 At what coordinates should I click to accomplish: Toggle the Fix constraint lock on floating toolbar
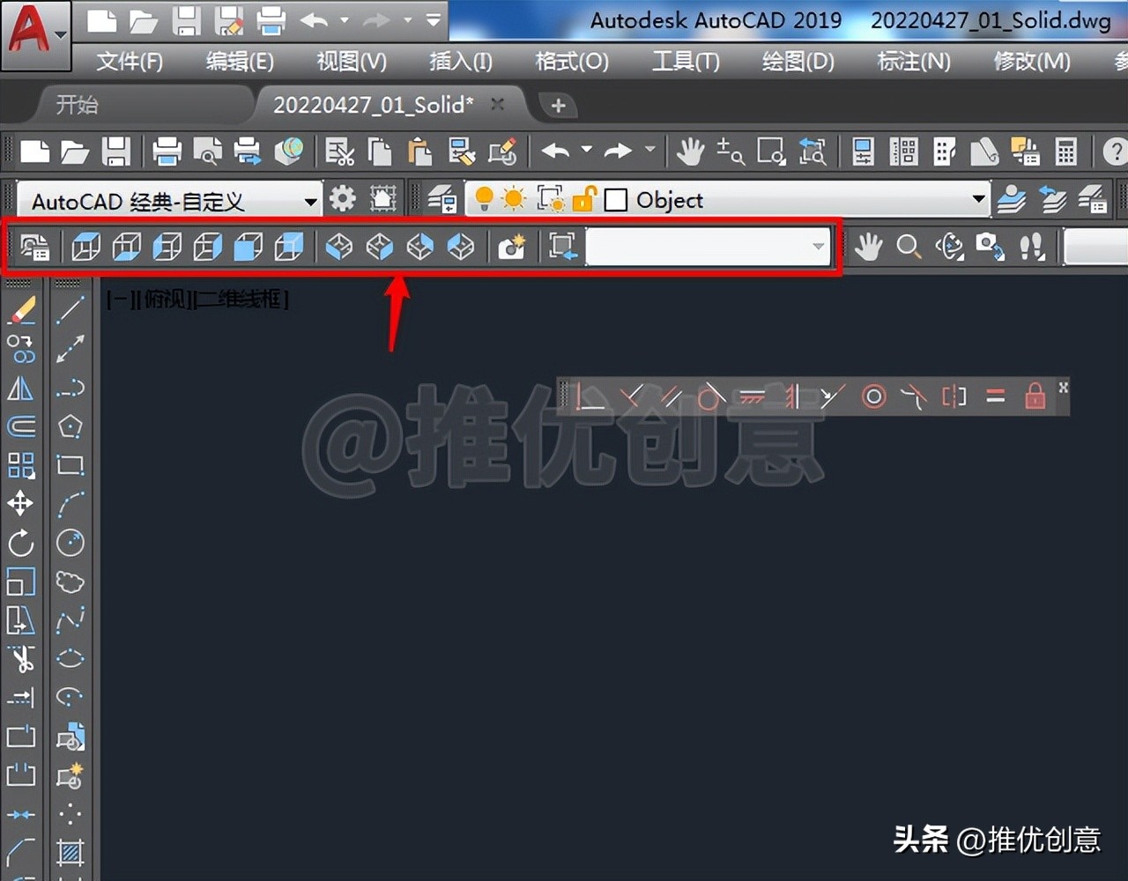click(1035, 396)
